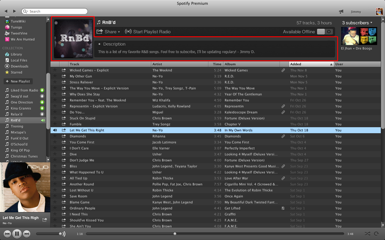Image resolution: width=385 pixels, height=240 pixels.
Task: Open the announcements megaphone icon
Action: point(341,12)
